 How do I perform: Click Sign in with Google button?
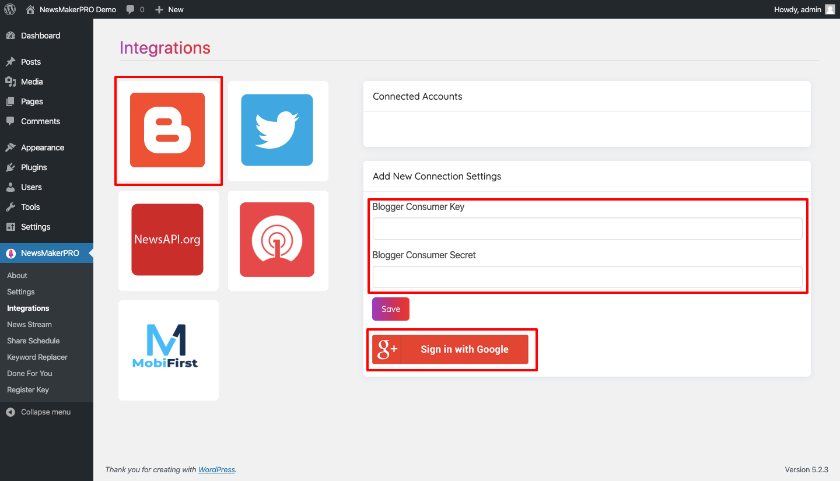pos(450,349)
